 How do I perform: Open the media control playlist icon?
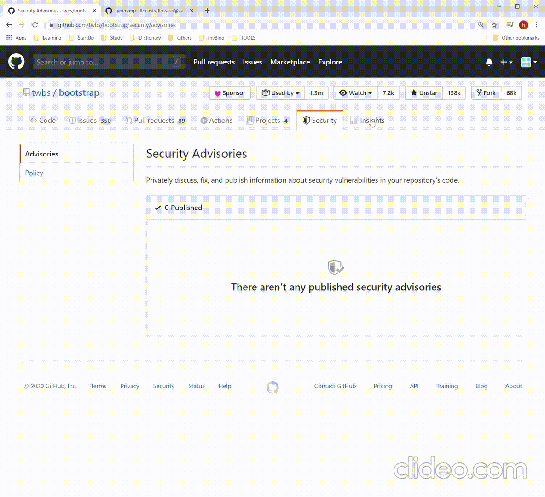510,25
